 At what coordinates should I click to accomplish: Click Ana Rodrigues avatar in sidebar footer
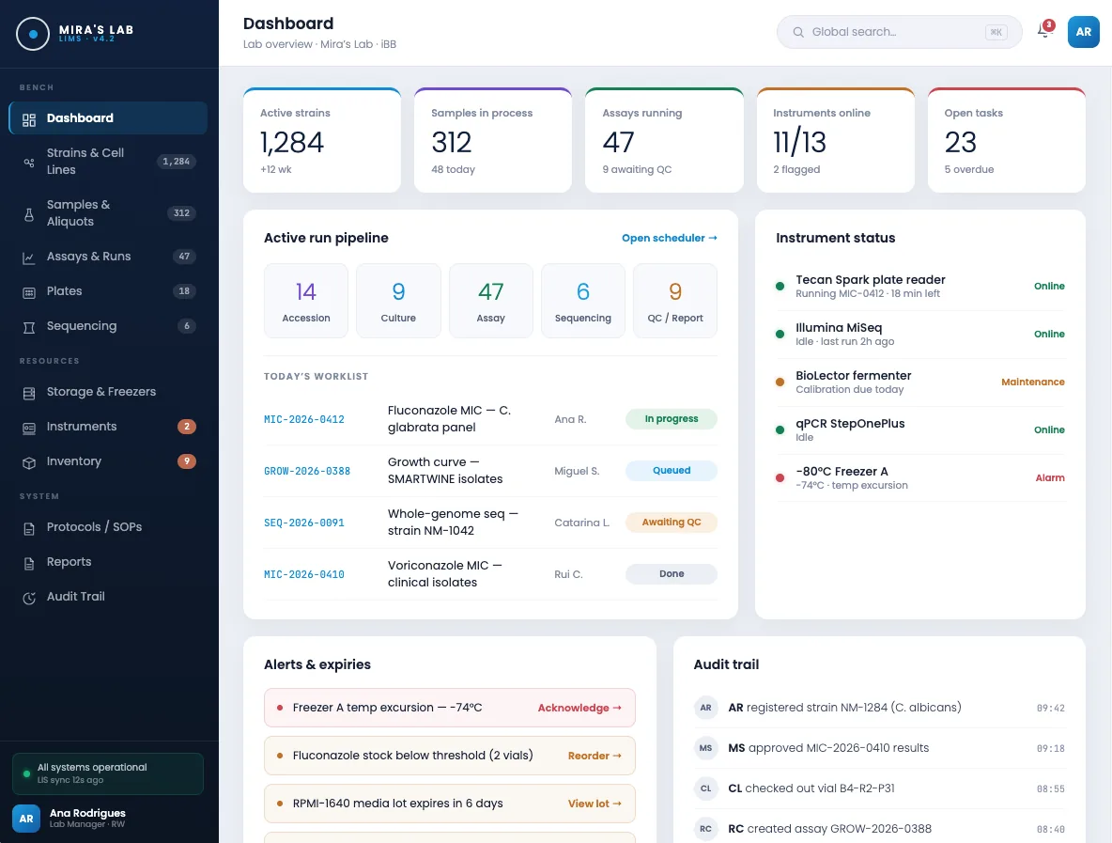26,819
